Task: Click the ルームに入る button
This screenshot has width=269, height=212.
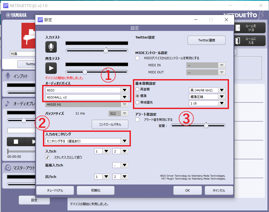Action: (x=250, y=41)
